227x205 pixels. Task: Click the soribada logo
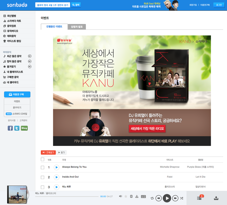coord(17,5)
